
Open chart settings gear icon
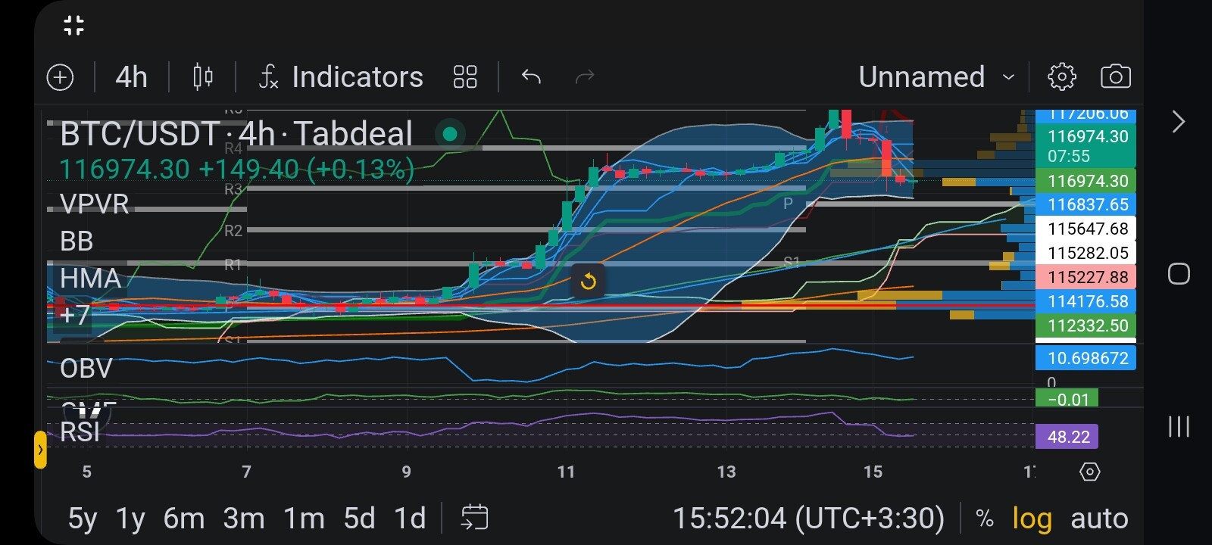(1061, 76)
